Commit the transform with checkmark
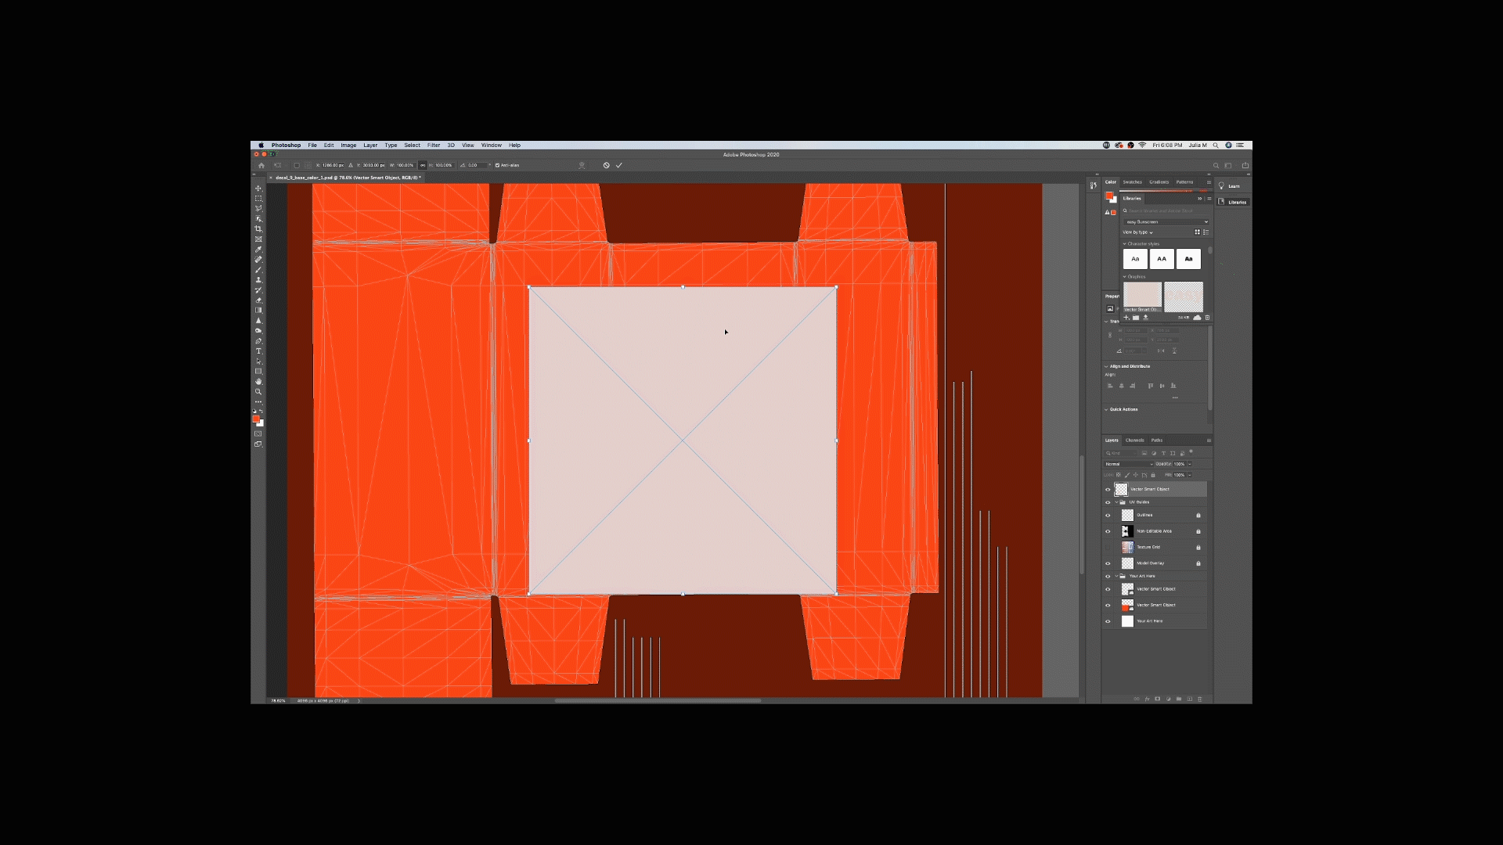The height and width of the screenshot is (845, 1503). (x=619, y=165)
